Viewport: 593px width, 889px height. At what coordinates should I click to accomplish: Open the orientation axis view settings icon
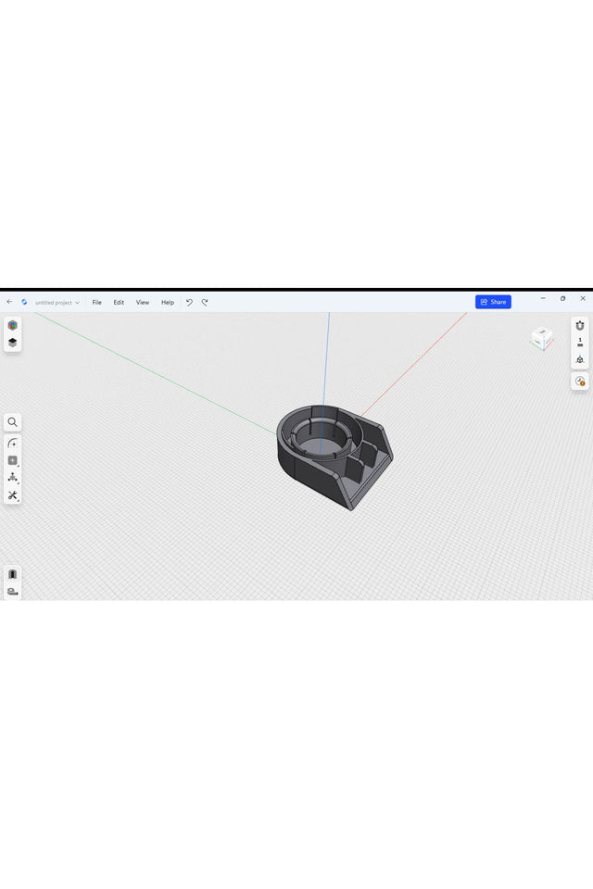click(x=579, y=359)
